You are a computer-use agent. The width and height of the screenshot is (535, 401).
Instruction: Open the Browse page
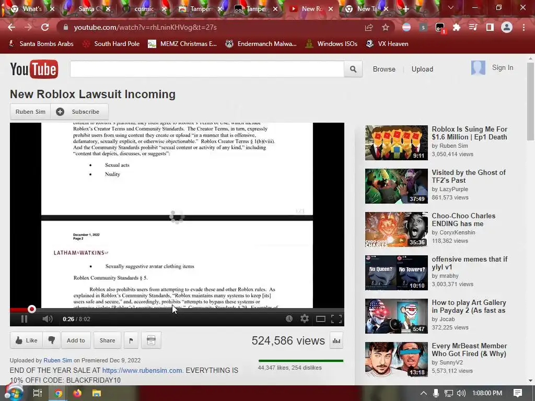[x=384, y=69]
